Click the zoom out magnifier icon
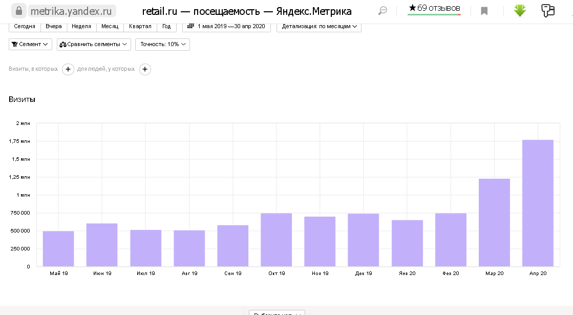 (383, 11)
